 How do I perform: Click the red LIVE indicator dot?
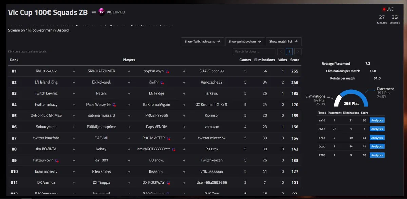384,9
